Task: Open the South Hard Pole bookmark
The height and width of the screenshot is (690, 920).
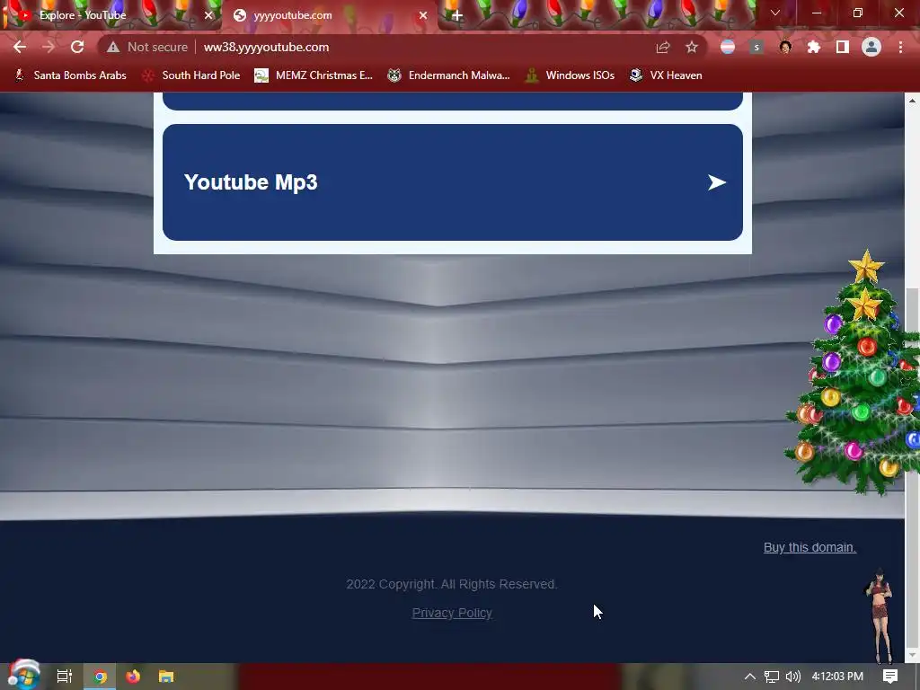Action: (191, 75)
